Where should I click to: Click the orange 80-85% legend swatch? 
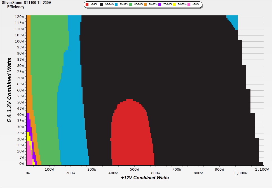tap(145, 5)
